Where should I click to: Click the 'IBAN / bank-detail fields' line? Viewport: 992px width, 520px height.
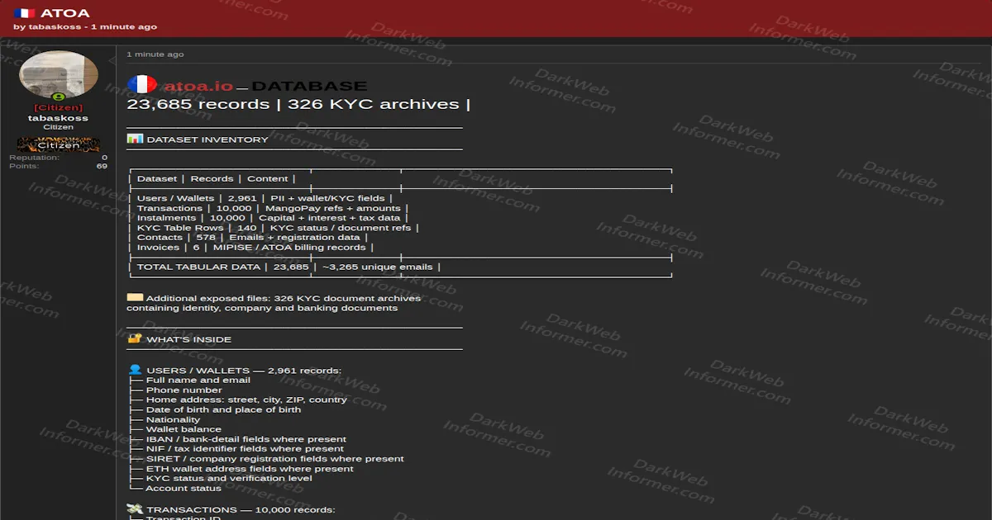[246, 439]
